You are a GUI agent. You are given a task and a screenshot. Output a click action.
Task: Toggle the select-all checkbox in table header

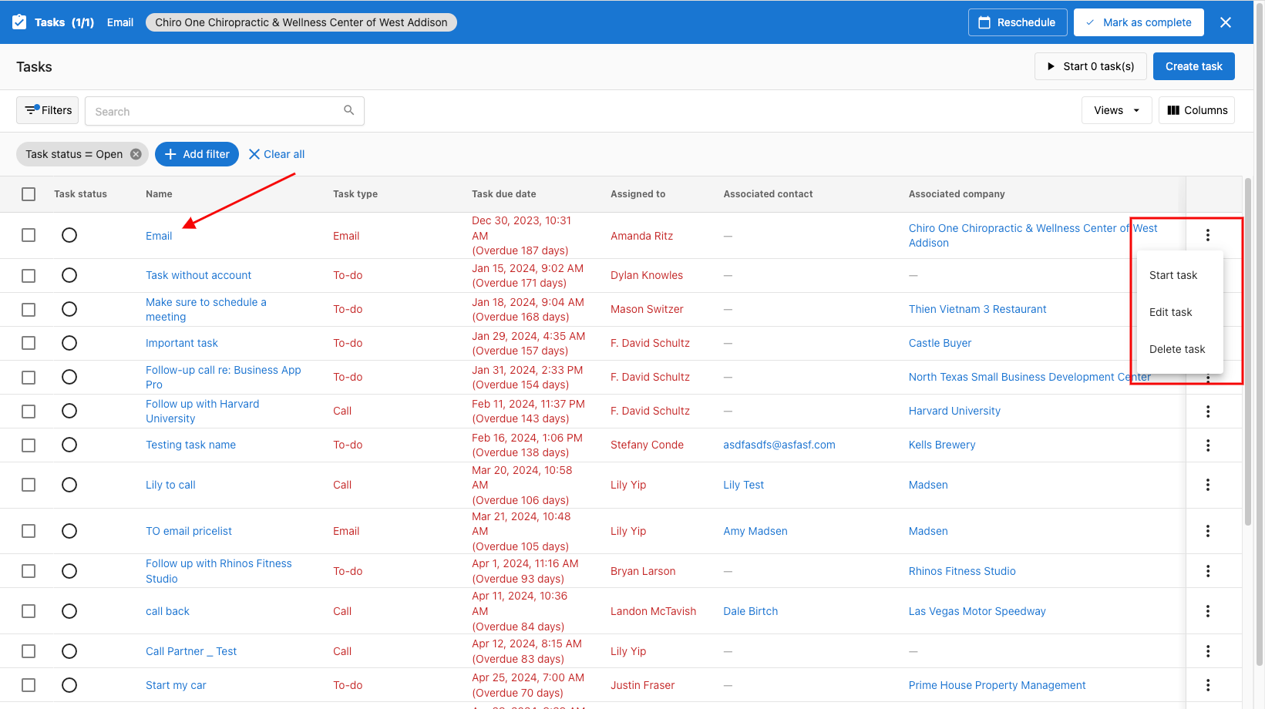point(29,194)
